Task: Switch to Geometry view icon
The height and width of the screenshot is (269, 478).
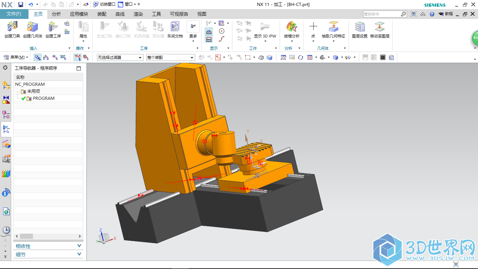Action: pos(55,57)
